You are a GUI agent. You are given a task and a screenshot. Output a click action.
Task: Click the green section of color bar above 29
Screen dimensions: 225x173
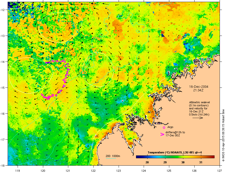165,157
